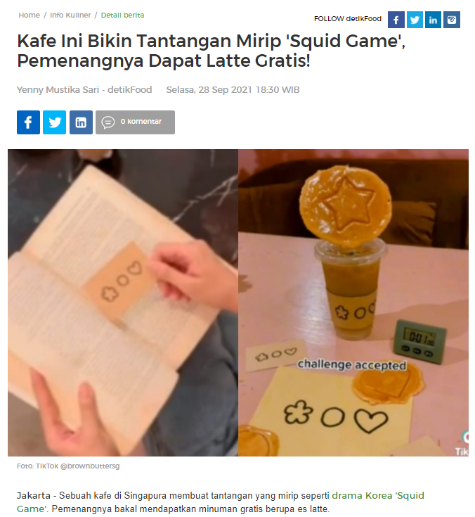Share the article on Facebook below the byline
Viewport: 475px width, 517px height.
28,122
